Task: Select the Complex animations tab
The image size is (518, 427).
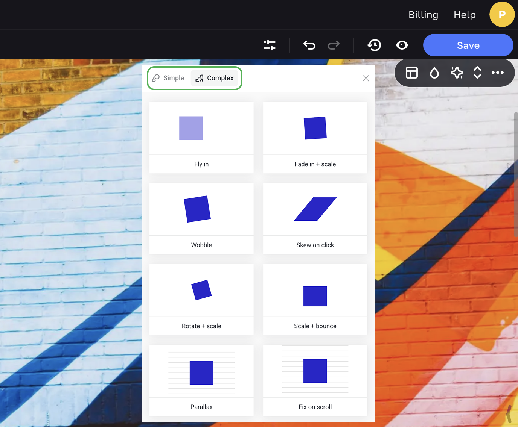Action: 215,78
